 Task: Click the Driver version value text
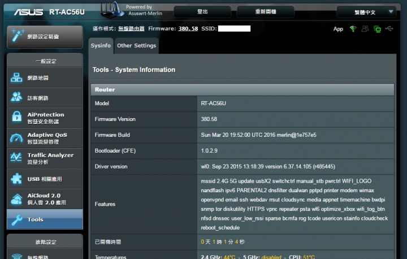[268, 166]
